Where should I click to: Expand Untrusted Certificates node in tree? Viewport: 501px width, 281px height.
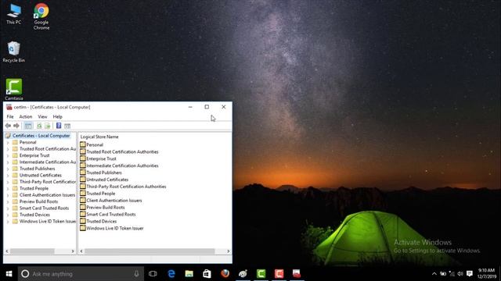click(8, 175)
